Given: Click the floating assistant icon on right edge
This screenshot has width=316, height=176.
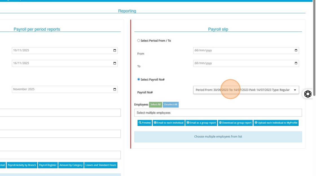Looking at the screenshot, I should 308,94.
